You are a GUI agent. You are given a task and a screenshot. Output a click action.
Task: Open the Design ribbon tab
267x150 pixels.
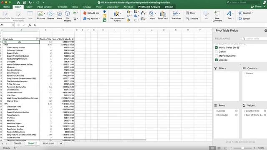(169, 7)
